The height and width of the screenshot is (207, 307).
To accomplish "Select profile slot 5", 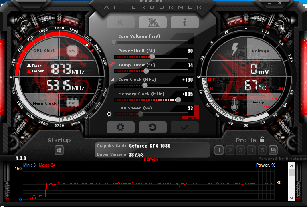I will click(263, 150).
